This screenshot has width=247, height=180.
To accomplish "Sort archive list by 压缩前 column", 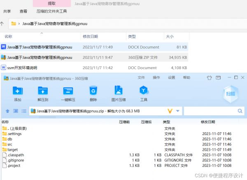I will (124, 122).
